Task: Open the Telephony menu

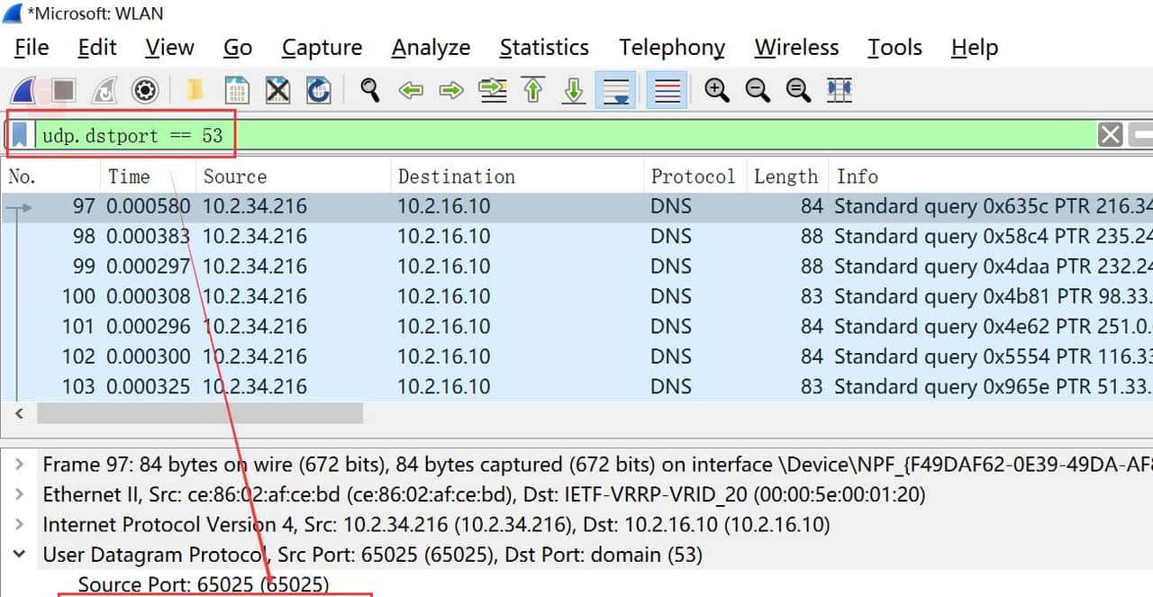Action: (671, 47)
